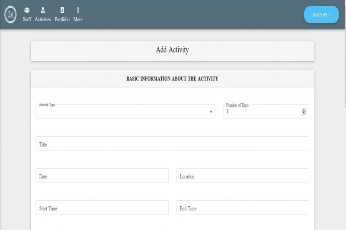Click the OA logo icon
The width and height of the screenshot is (346, 230).
pyautogui.click(x=10, y=15)
